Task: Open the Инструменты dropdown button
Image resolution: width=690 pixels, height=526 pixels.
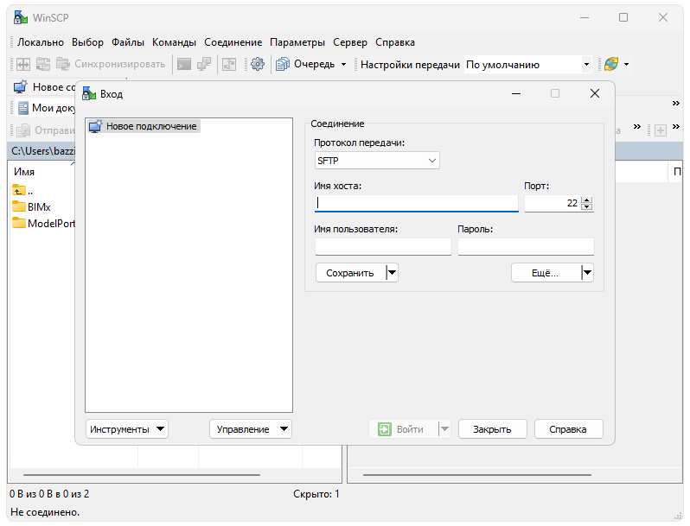Action: pyautogui.click(x=127, y=429)
